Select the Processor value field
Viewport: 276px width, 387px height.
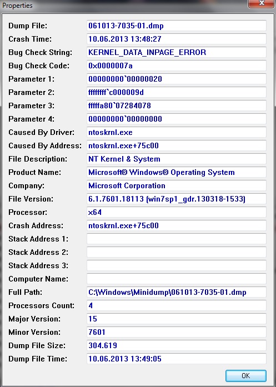click(177, 212)
